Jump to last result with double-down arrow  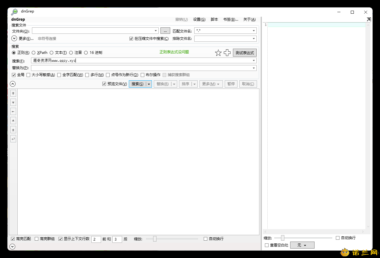pyautogui.click(x=13, y=93)
